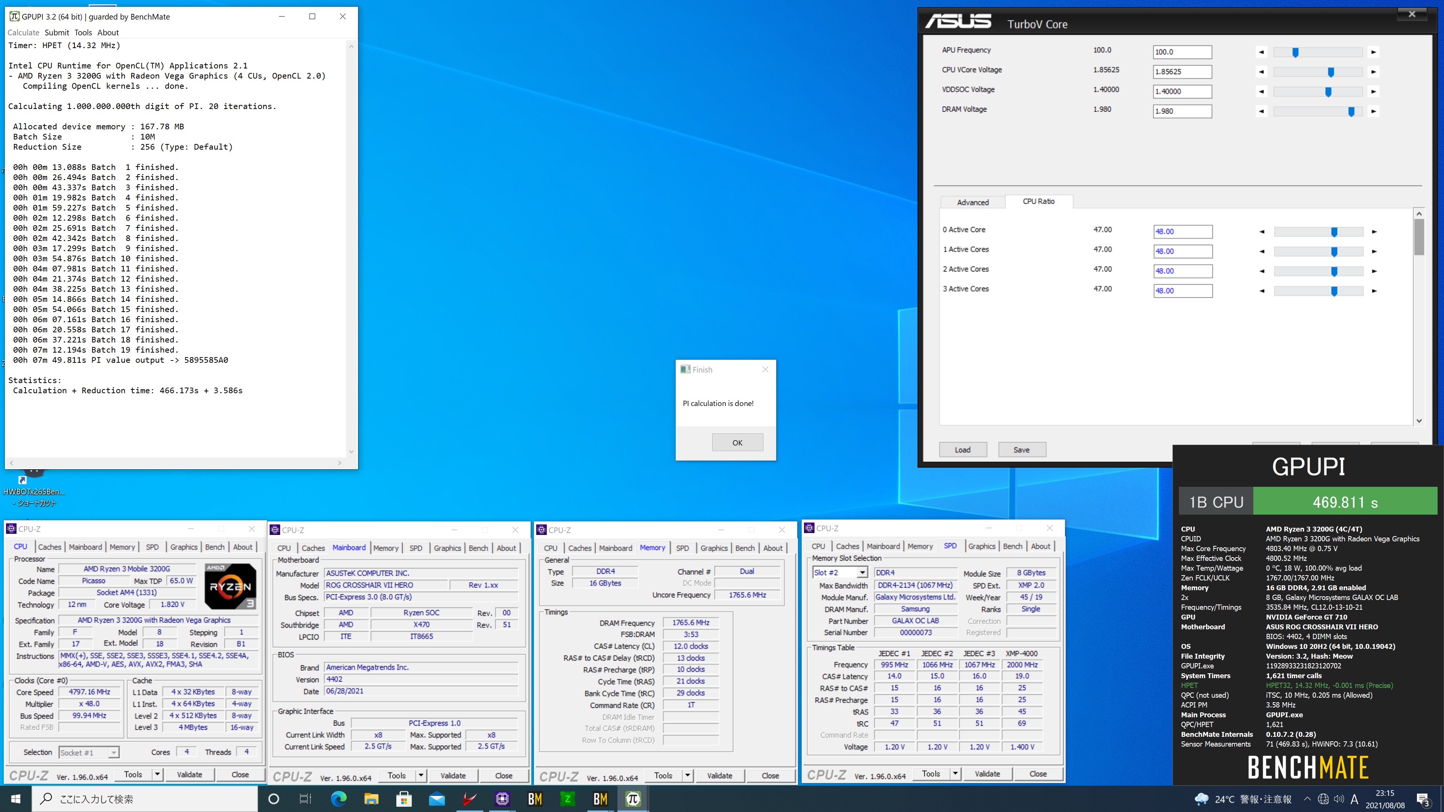Launch Microsoft Store from the taskbar
The image size is (1444, 812).
point(403,798)
